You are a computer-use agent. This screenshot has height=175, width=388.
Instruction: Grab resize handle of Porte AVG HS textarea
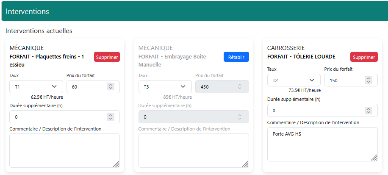click(x=374, y=158)
